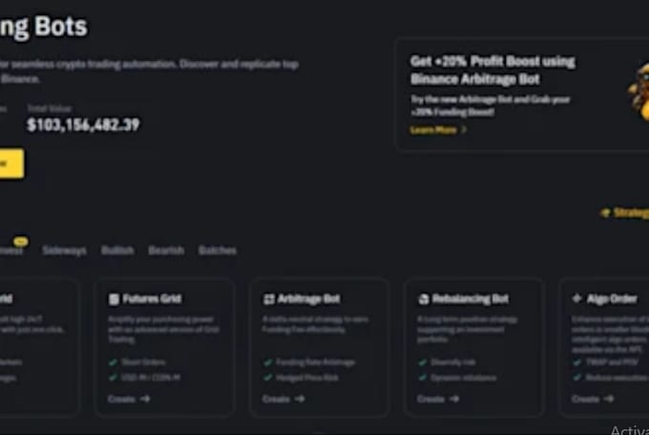Click Create arrow in Futures Grid card
Viewport: 649px width, 435px height.
coord(145,399)
